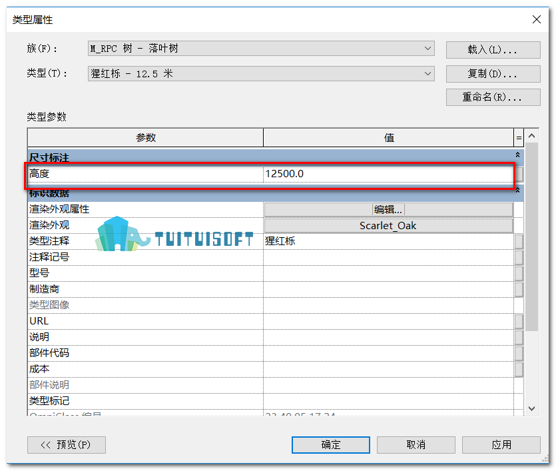Confirm with the 确定 button
The image size is (556, 471).
tap(331, 445)
